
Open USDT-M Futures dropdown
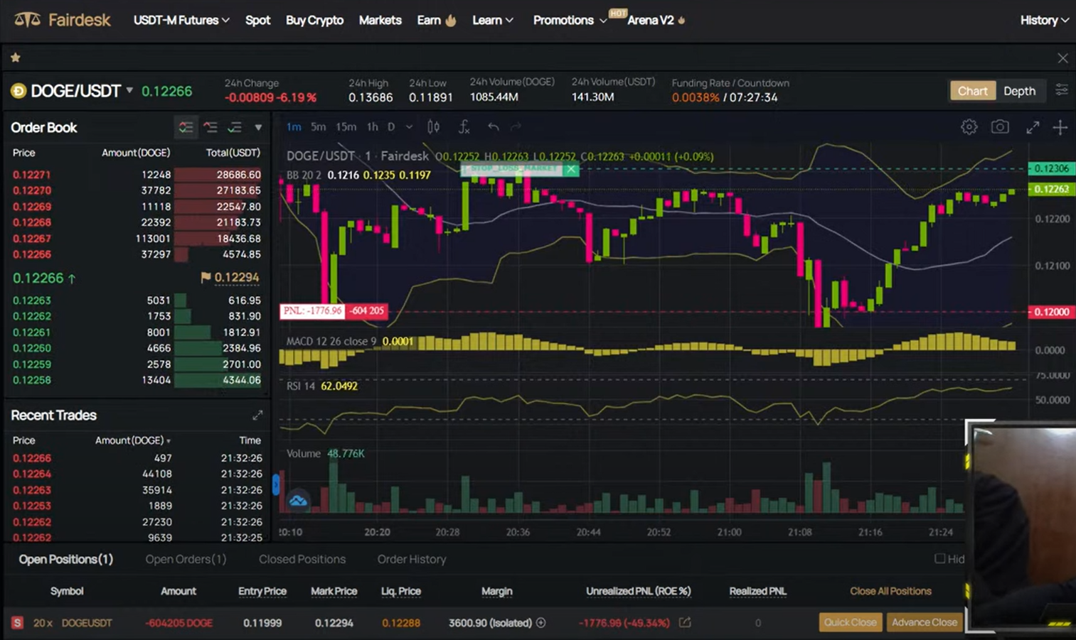181,20
